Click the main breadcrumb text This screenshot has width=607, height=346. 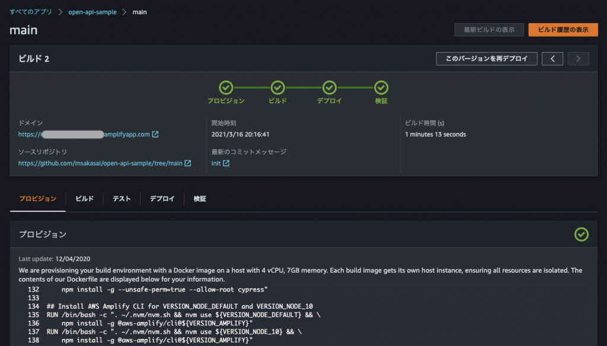point(139,12)
